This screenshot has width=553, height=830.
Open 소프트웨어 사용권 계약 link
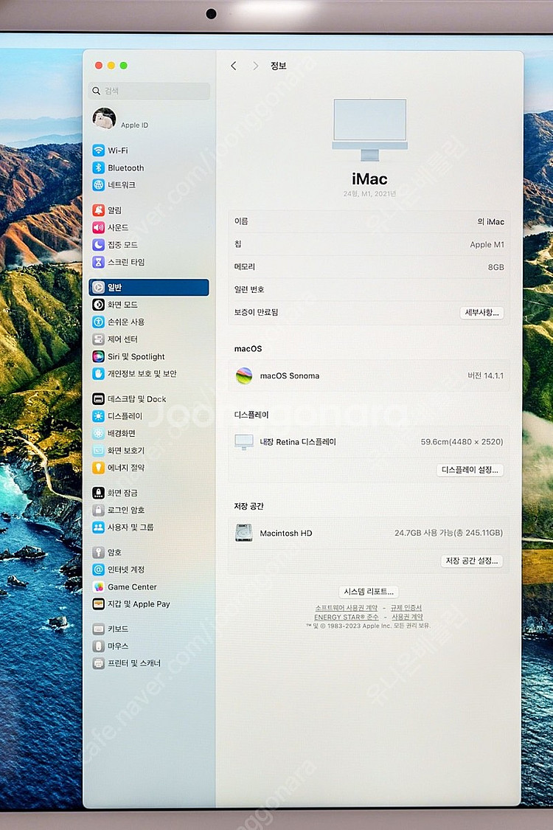coord(346,608)
